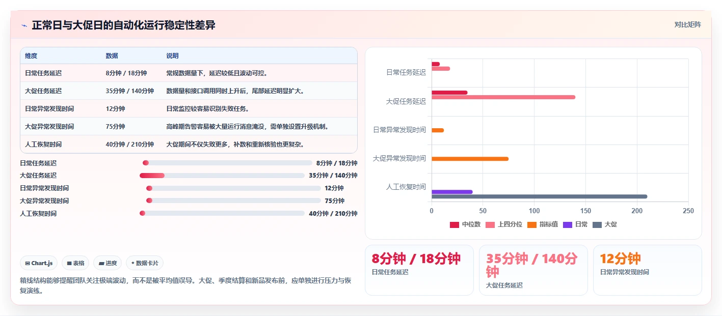Click the 日常任务延迟 progress bar
The image size is (722, 316).
pos(227,163)
